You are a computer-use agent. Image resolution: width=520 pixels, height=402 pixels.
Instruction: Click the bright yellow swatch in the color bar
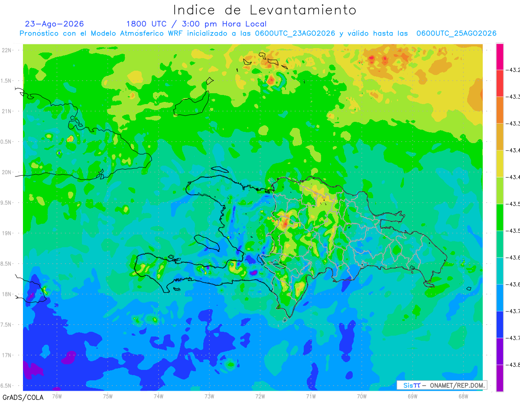pyautogui.click(x=500, y=163)
